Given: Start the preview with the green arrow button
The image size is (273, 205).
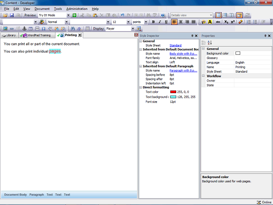Looking at the screenshot, I should tap(74, 15).
